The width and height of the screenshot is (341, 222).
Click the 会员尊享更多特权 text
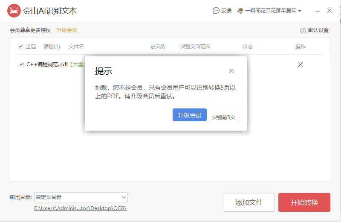30,30
